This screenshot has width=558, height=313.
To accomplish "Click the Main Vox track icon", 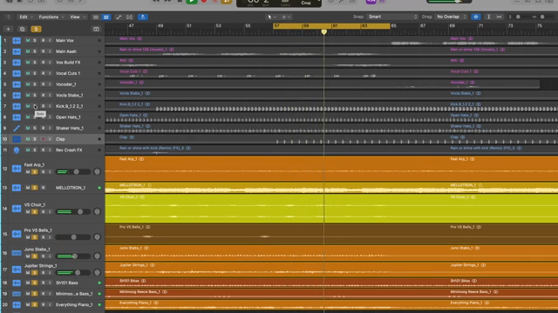I will [x=17, y=41].
